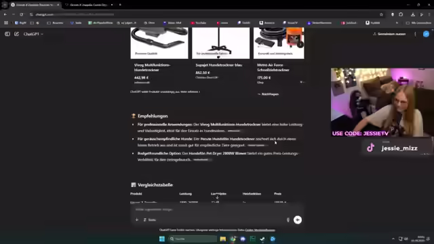Go back with the browser back arrow

point(5,14)
